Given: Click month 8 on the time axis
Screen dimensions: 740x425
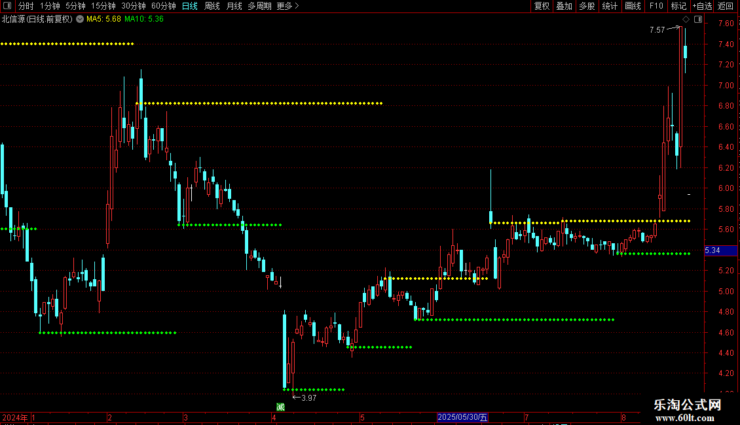Looking at the screenshot, I should coord(624,417).
